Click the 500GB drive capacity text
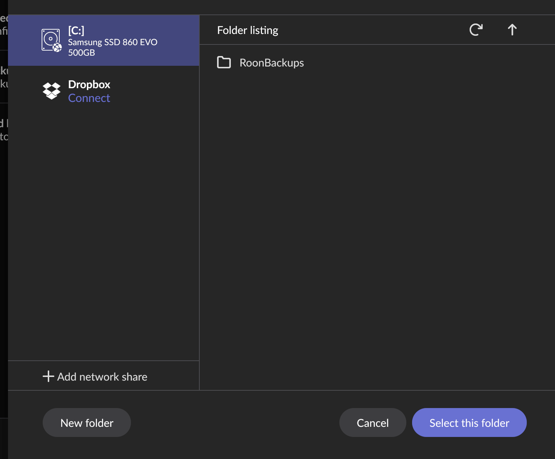Viewport: 555px width, 459px height. [x=81, y=53]
